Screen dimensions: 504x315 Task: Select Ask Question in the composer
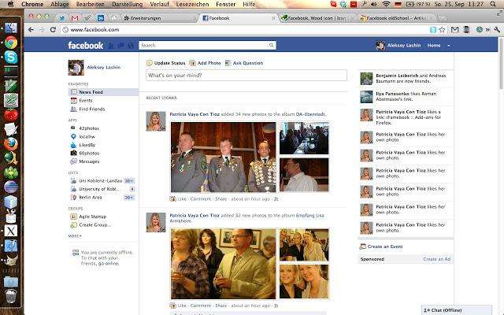pos(245,63)
